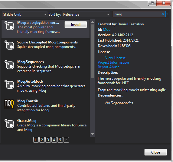Click the author name Daniel Cazzulino
The image size is (173, 162).
(x=131, y=24)
